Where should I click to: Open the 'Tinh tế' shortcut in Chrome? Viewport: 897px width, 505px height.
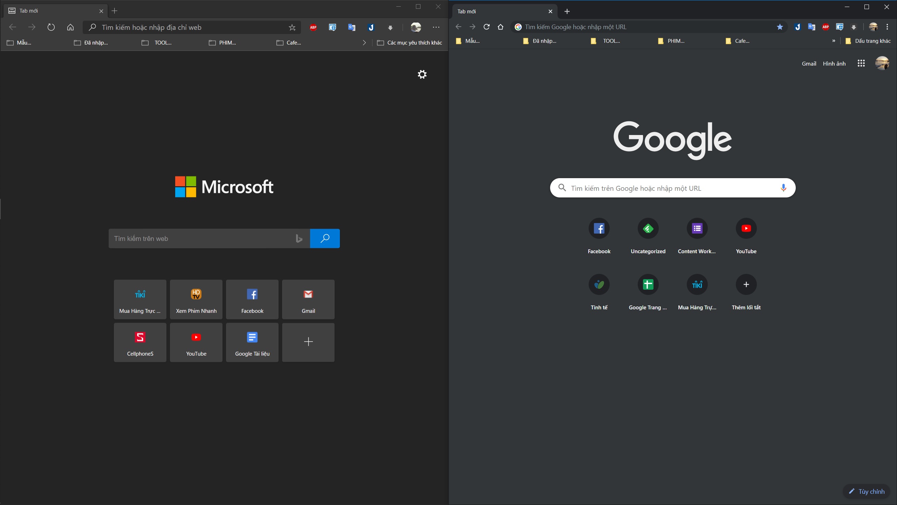(x=599, y=292)
